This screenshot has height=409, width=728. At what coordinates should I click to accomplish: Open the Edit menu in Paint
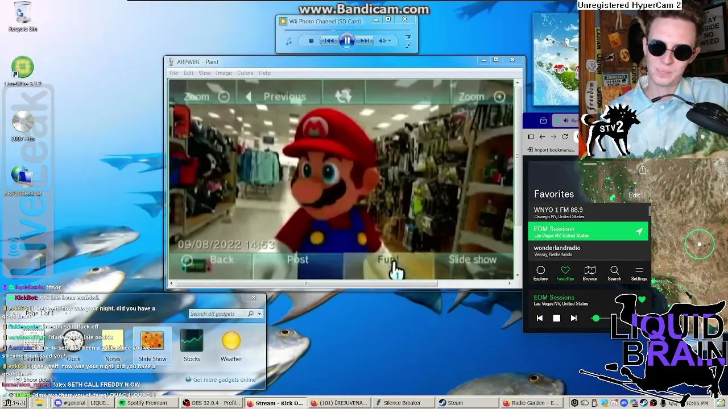tap(188, 73)
